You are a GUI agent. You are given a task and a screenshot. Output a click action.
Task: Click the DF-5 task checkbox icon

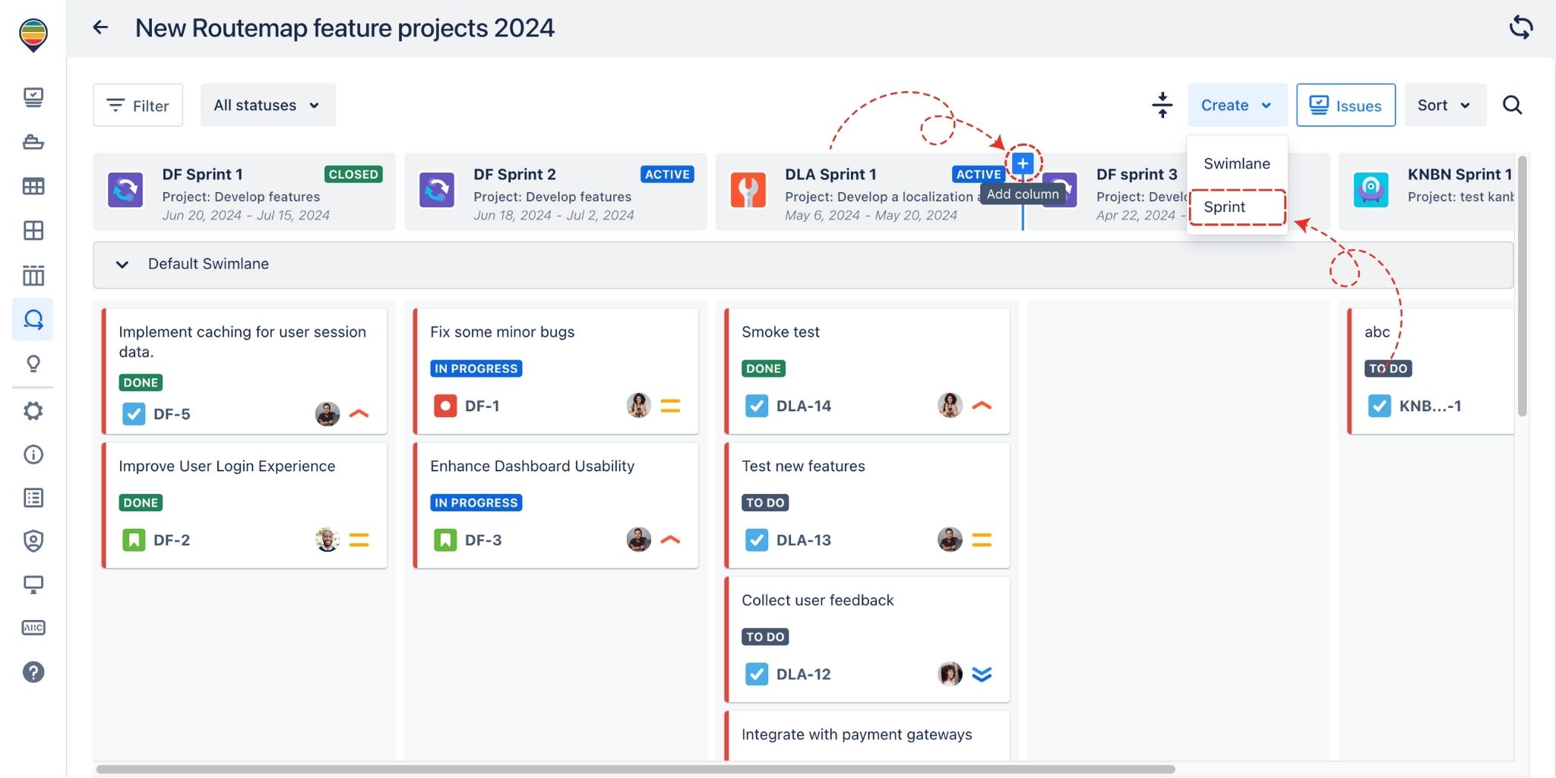tap(134, 414)
